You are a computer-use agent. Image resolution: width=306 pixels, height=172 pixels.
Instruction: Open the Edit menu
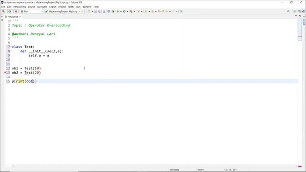[x=9, y=7]
